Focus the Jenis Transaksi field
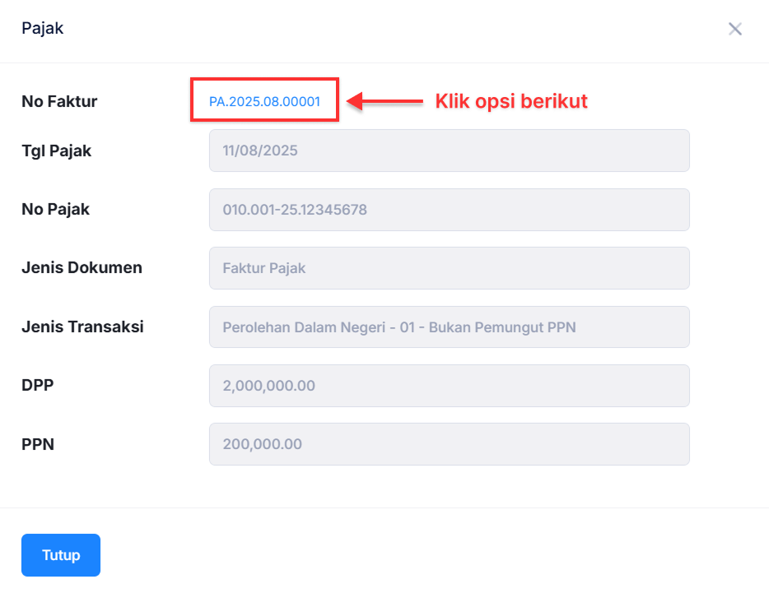The width and height of the screenshot is (769, 593). coord(449,327)
